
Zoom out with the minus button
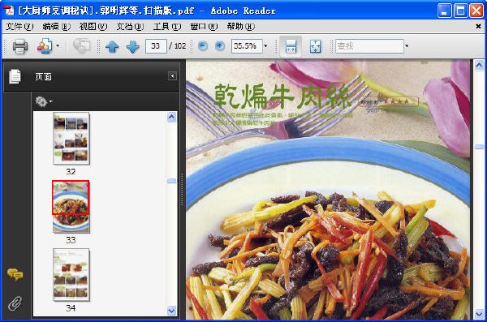[x=203, y=46]
